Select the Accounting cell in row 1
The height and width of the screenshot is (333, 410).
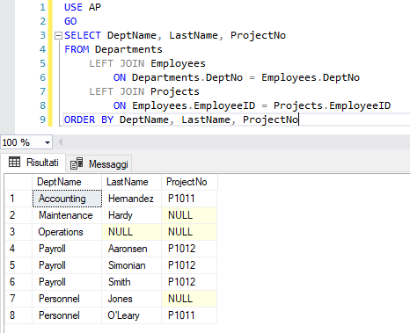coord(67,199)
